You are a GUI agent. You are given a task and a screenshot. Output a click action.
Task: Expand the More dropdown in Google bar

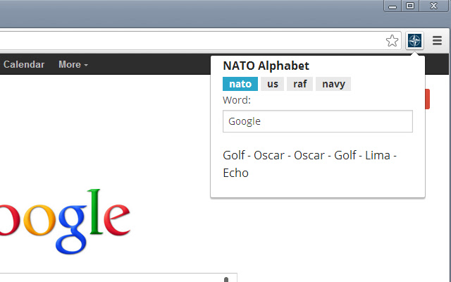click(x=73, y=64)
